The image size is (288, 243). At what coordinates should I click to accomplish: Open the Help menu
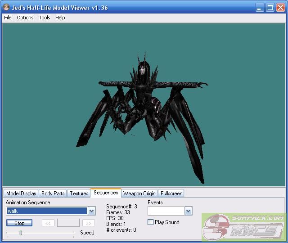[x=60, y=18]
